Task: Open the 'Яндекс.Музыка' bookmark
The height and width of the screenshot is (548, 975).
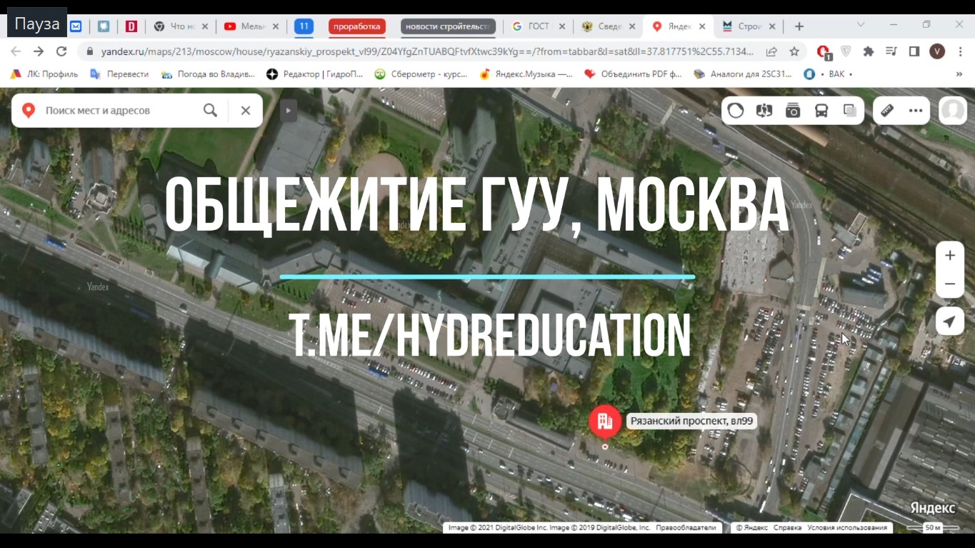Action: [x=526, y=74]
